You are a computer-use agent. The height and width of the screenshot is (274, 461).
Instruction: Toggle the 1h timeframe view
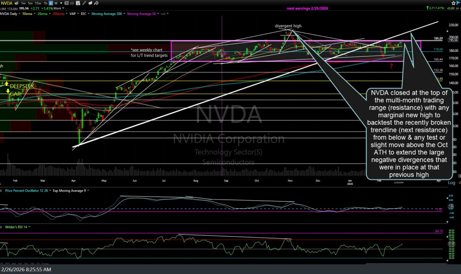point(45,3)
